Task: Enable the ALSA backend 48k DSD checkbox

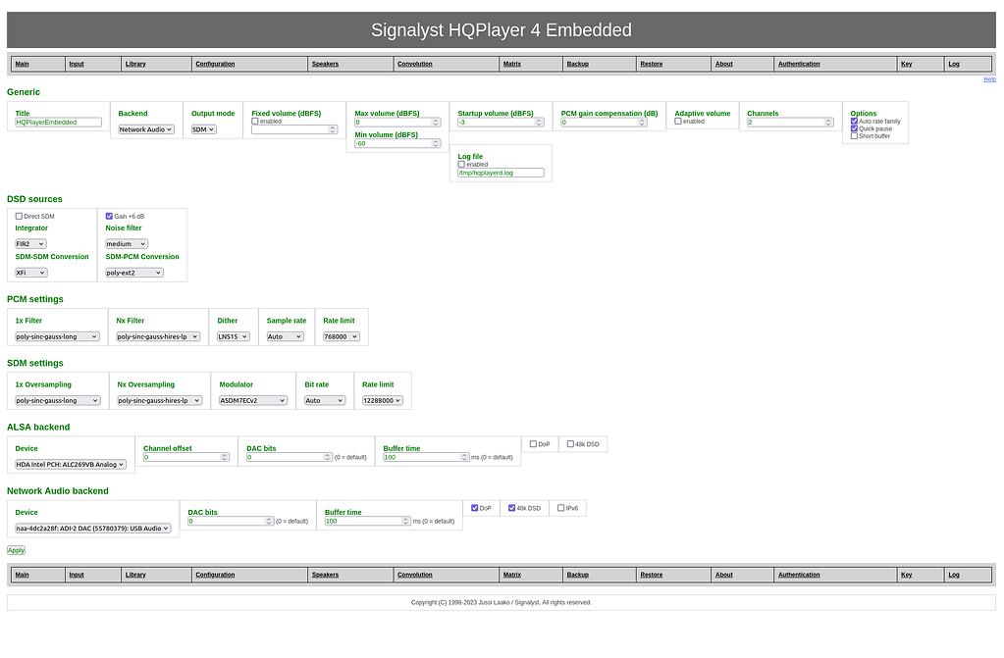Action: tap(570, 443)
